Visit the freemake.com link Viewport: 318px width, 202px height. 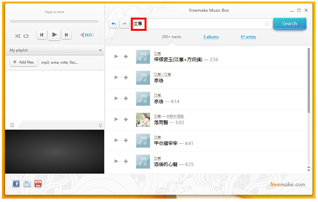pyautogui.click(x=288, y=184)
